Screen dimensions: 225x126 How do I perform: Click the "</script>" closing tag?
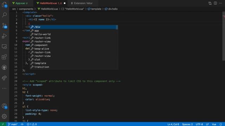coord(29,74)
